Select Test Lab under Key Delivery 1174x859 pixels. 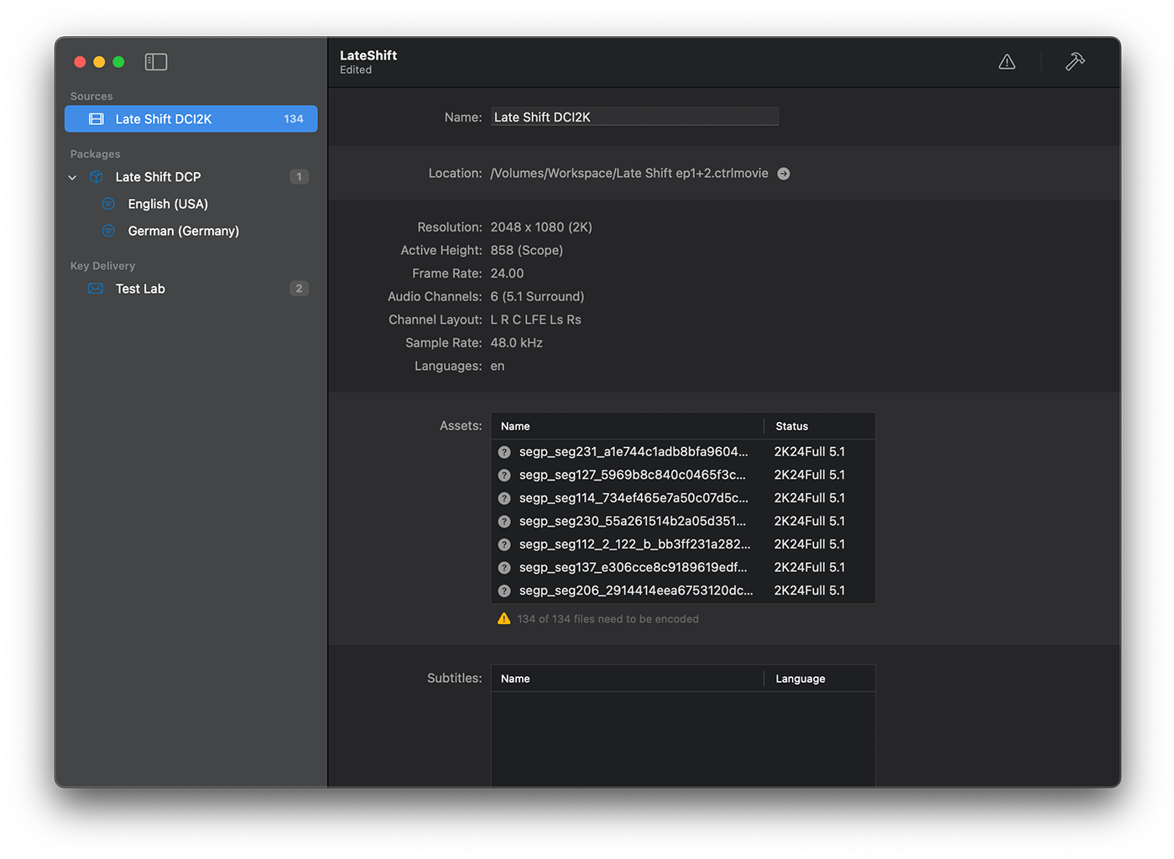pyautogui.click(x=140, y=289)
